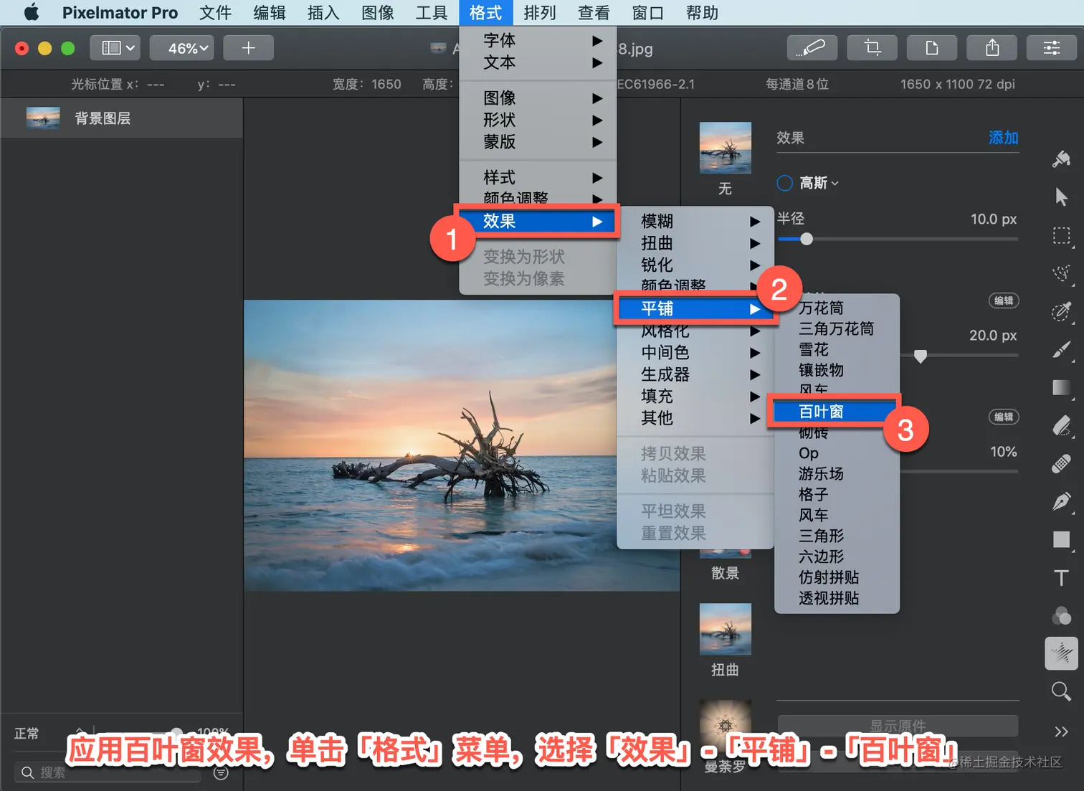Open the sidebar view dropdown
Image resolution: width=1084 pixels, height=791 pixels.
tap(115, 48)
